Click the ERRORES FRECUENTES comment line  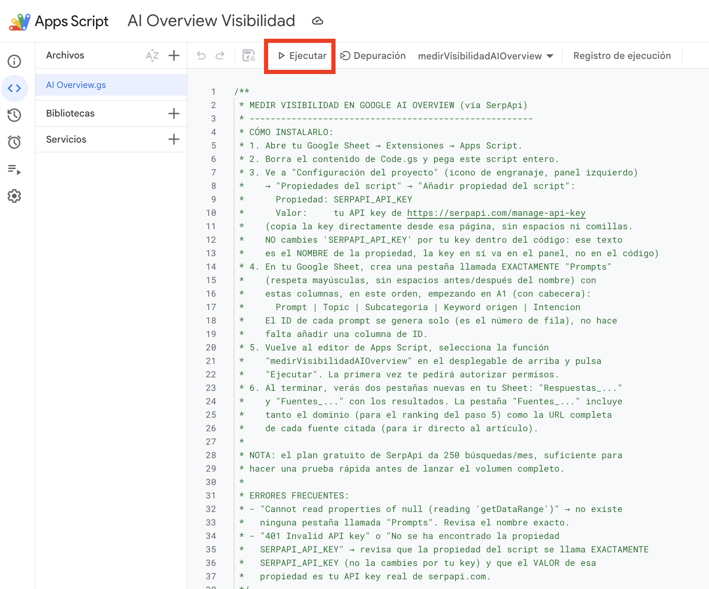click(294, 496)
